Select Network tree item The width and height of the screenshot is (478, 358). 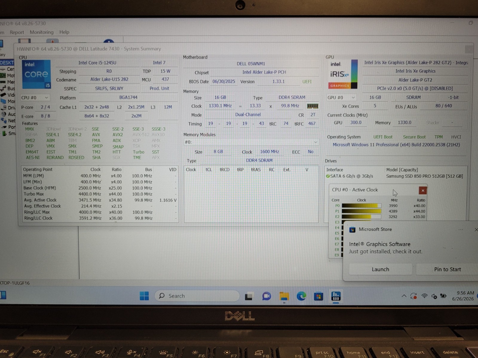tap(8, 121)
